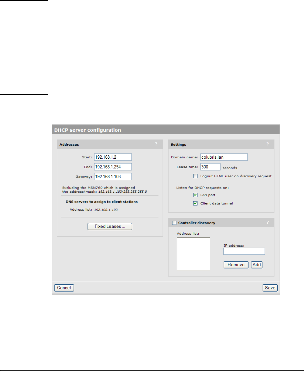Click the Lease time field
304x371 pixels.
tap(210, 167)
